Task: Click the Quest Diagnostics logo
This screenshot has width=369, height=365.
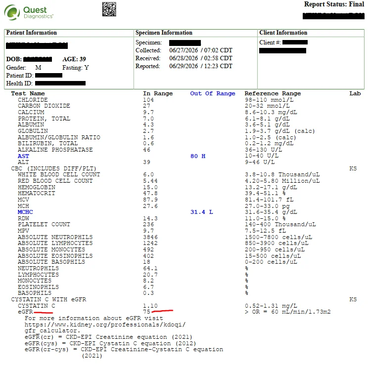Action: point(29,12)
